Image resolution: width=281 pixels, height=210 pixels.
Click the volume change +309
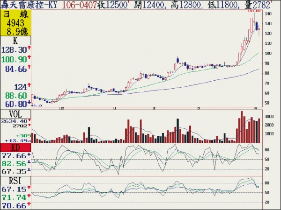point(23,136)
